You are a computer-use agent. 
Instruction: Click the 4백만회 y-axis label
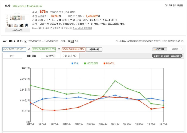[25, 68]
